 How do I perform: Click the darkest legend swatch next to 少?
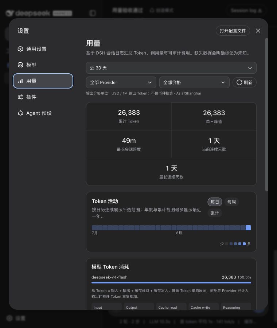[x=227, y=244]
